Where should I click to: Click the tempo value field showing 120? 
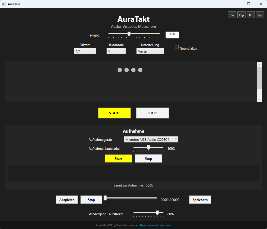coord(172,35)
